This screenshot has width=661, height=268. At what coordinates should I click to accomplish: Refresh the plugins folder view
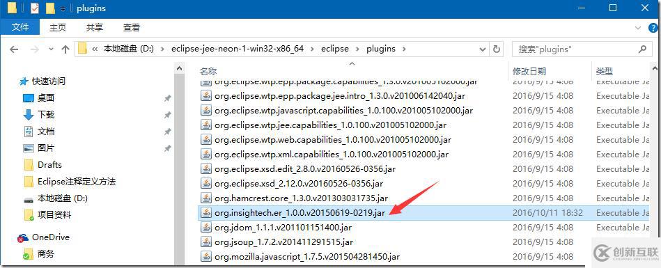pyautogui.click(x=497, y=49)
